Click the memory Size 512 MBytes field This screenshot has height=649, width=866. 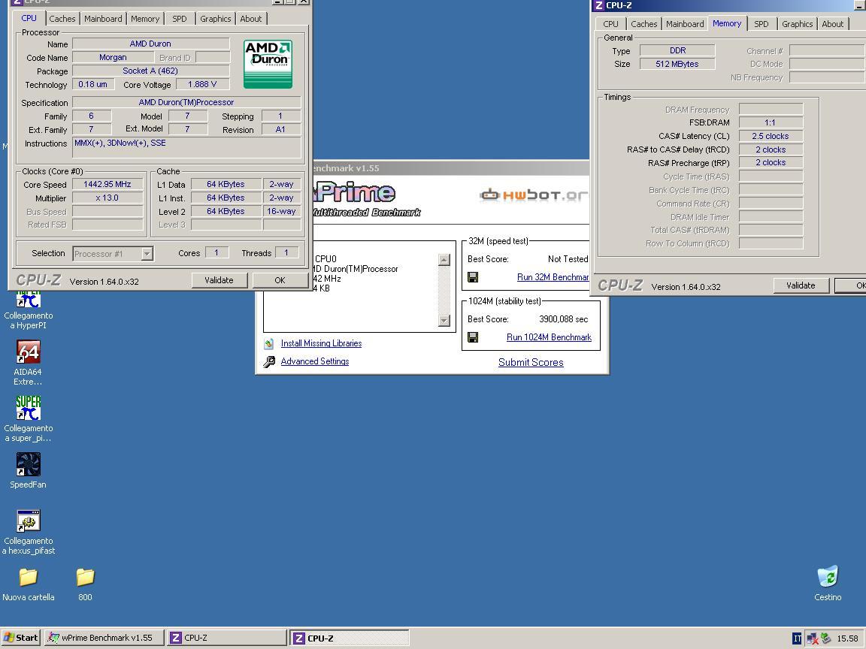click(677, 64)
